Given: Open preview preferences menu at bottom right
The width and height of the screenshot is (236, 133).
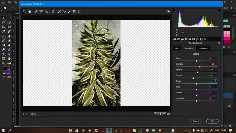Looking at the screenshot, I should (169, 114).
